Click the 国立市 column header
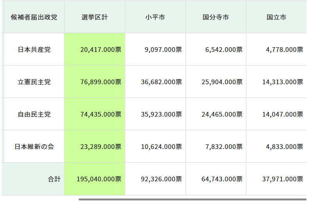314x202 pixels. 276,17
